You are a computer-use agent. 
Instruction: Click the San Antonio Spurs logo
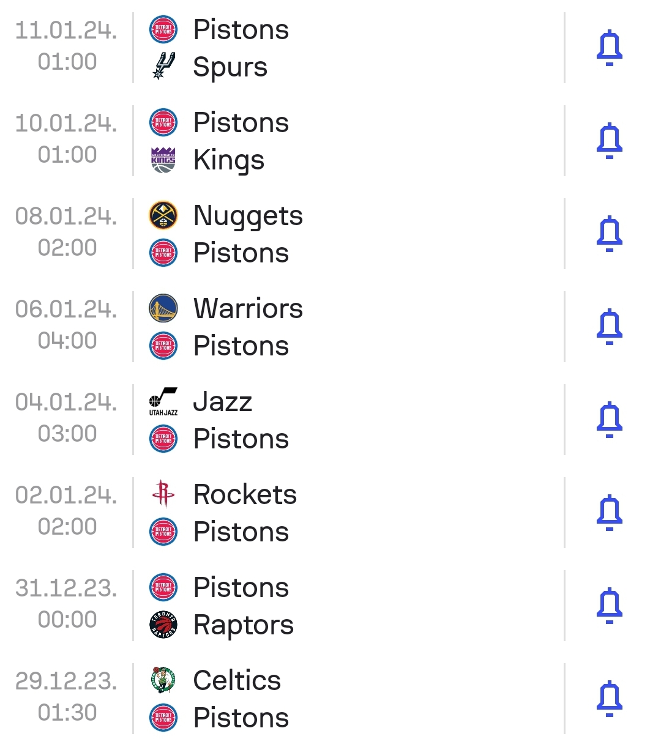pyautogui.click(x=163, y=66)
